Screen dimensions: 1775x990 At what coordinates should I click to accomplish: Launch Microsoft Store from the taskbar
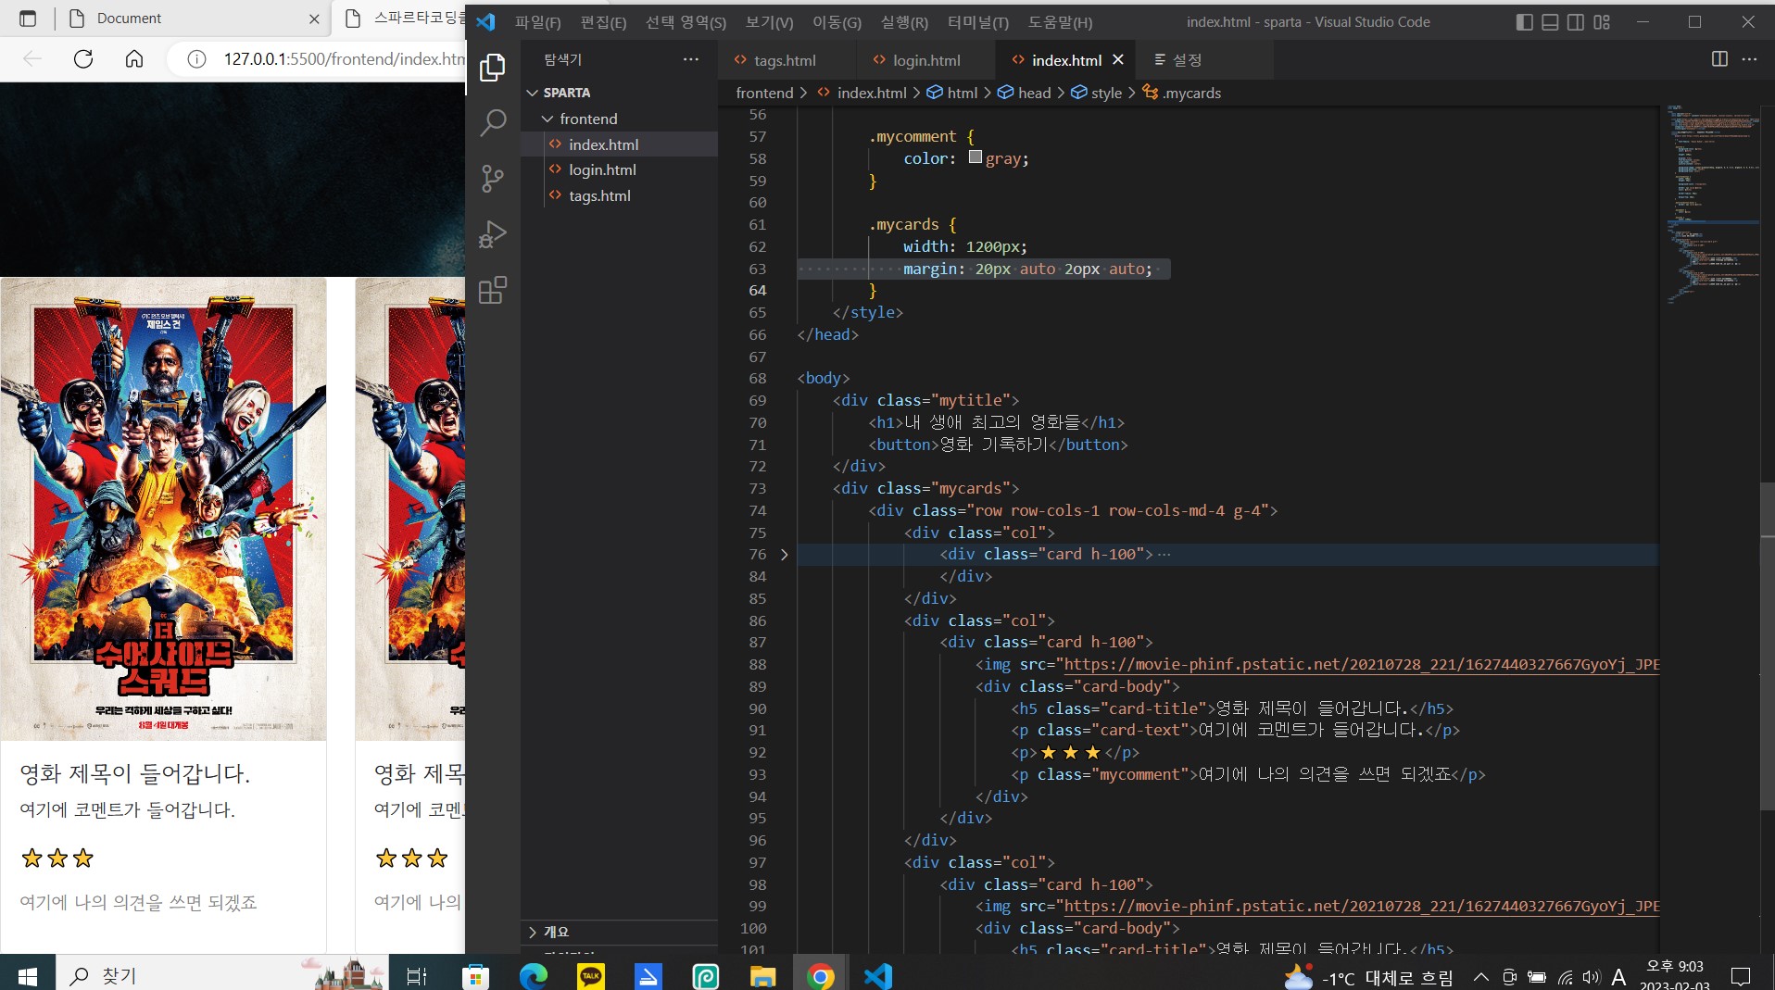(x=474, y=975)
